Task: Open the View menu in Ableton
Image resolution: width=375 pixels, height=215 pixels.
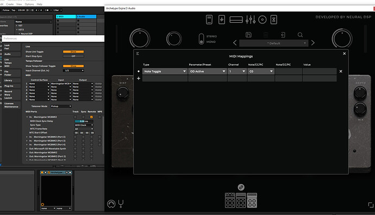Action: [x=19, y=4]
